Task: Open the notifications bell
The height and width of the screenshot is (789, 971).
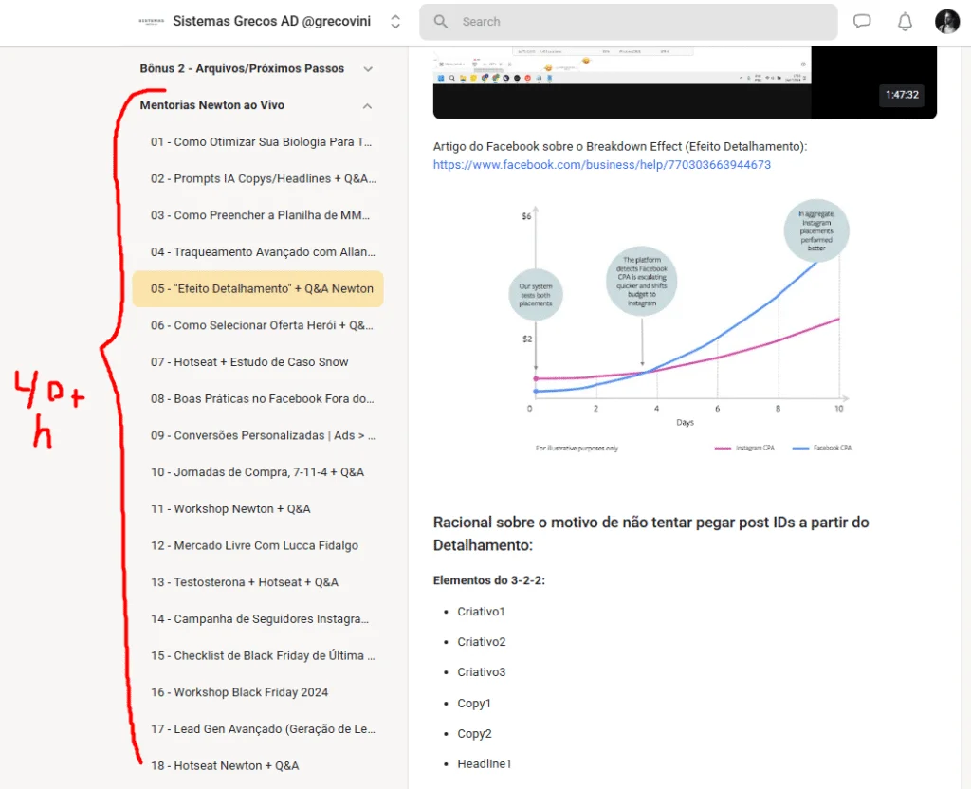Action: click(905, 22)
